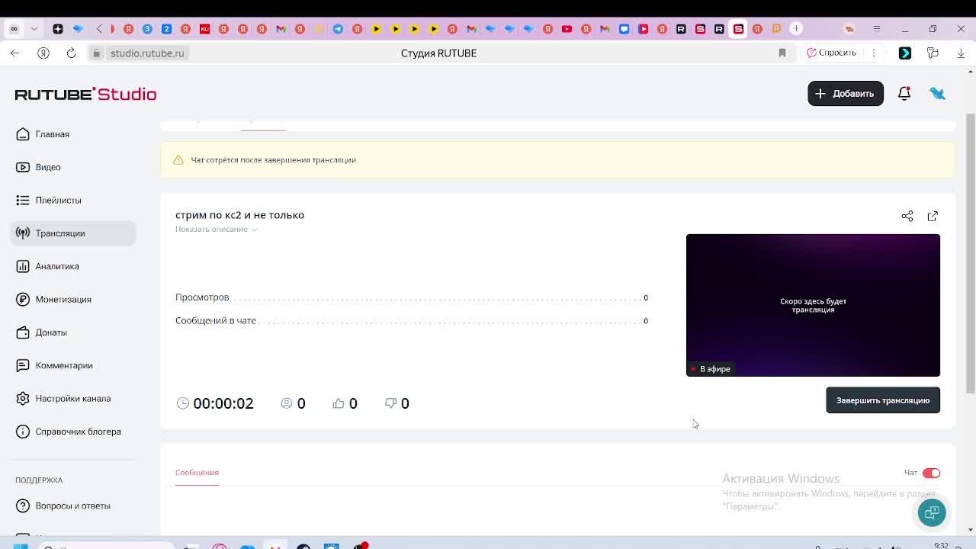Click the Спросить assistant button
Viewport: 976px width, 549px height.
(832, 53)
